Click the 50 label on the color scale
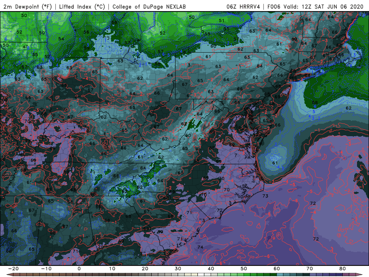The height and width of the screenshot is (277, 369). coord(244,269)
